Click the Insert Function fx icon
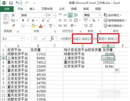The width and height of the screenshot is (130, 101). point(52,38)
